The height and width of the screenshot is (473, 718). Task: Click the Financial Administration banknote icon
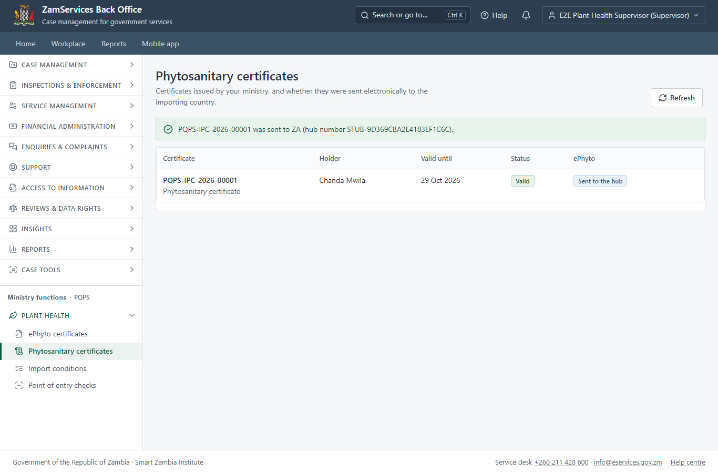pyautogui.click(x=13, y=126)
